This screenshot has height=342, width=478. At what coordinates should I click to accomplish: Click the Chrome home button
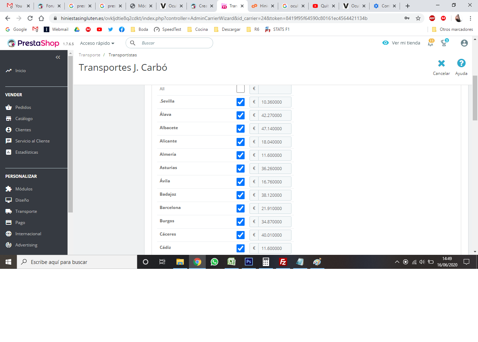pos(41,18)
